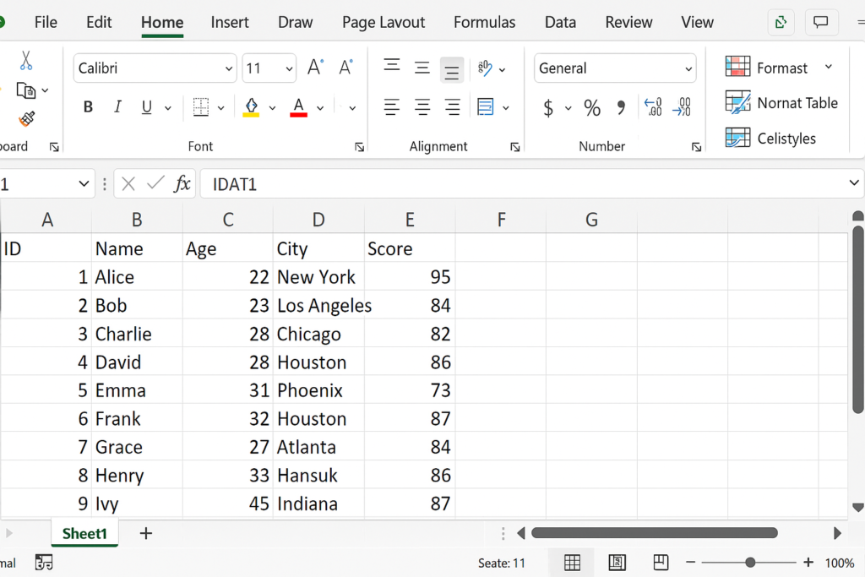Click the Sheet1 worksheet tab
Viewport: 865px width, 577px height.
(84, 533)
